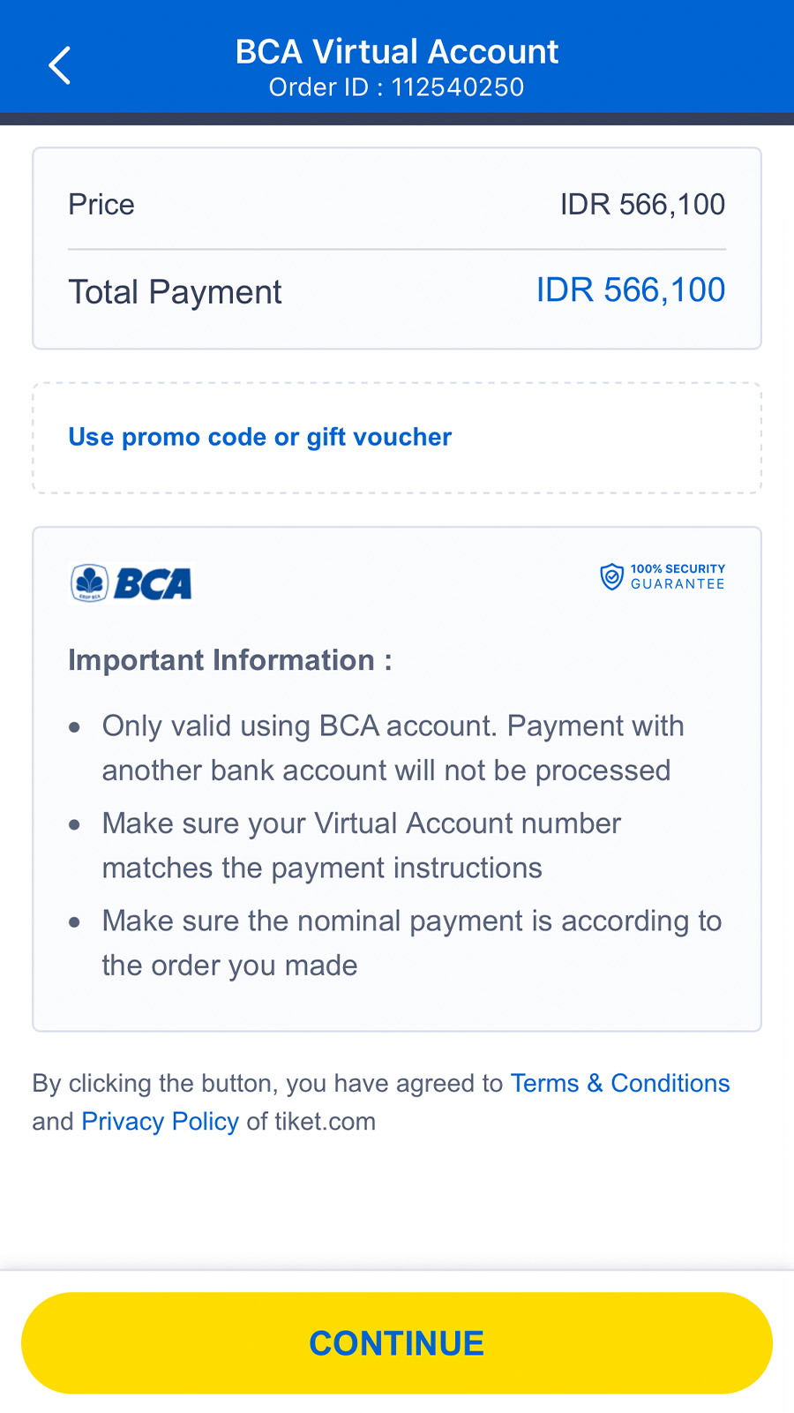This screenshot has height=1413, width=794.
Task: Click the tiket.com agreement text
Action: pyautogui.click(x=381, y=1102)
